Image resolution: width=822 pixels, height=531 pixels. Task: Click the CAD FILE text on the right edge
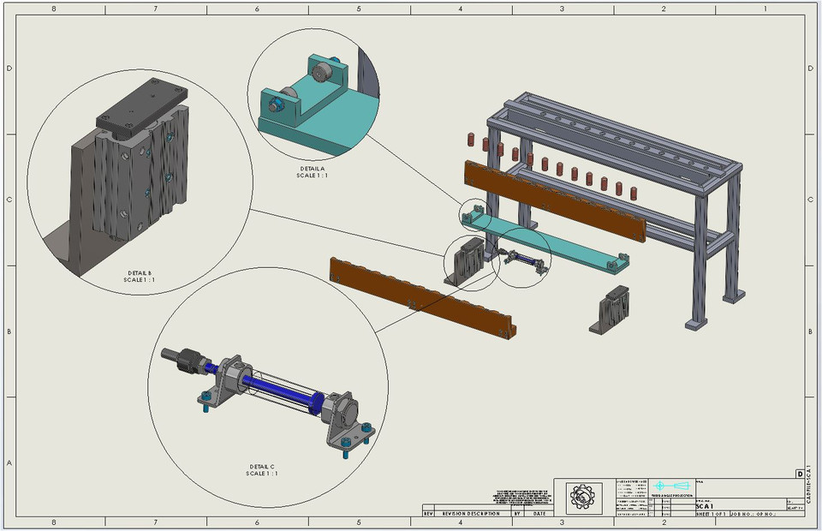(x=808, y=486)
